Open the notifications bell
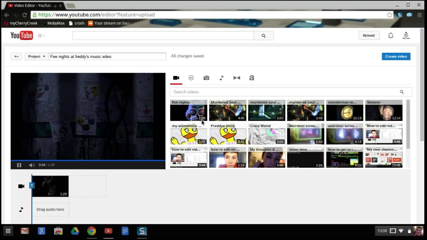 pos(391,35)
